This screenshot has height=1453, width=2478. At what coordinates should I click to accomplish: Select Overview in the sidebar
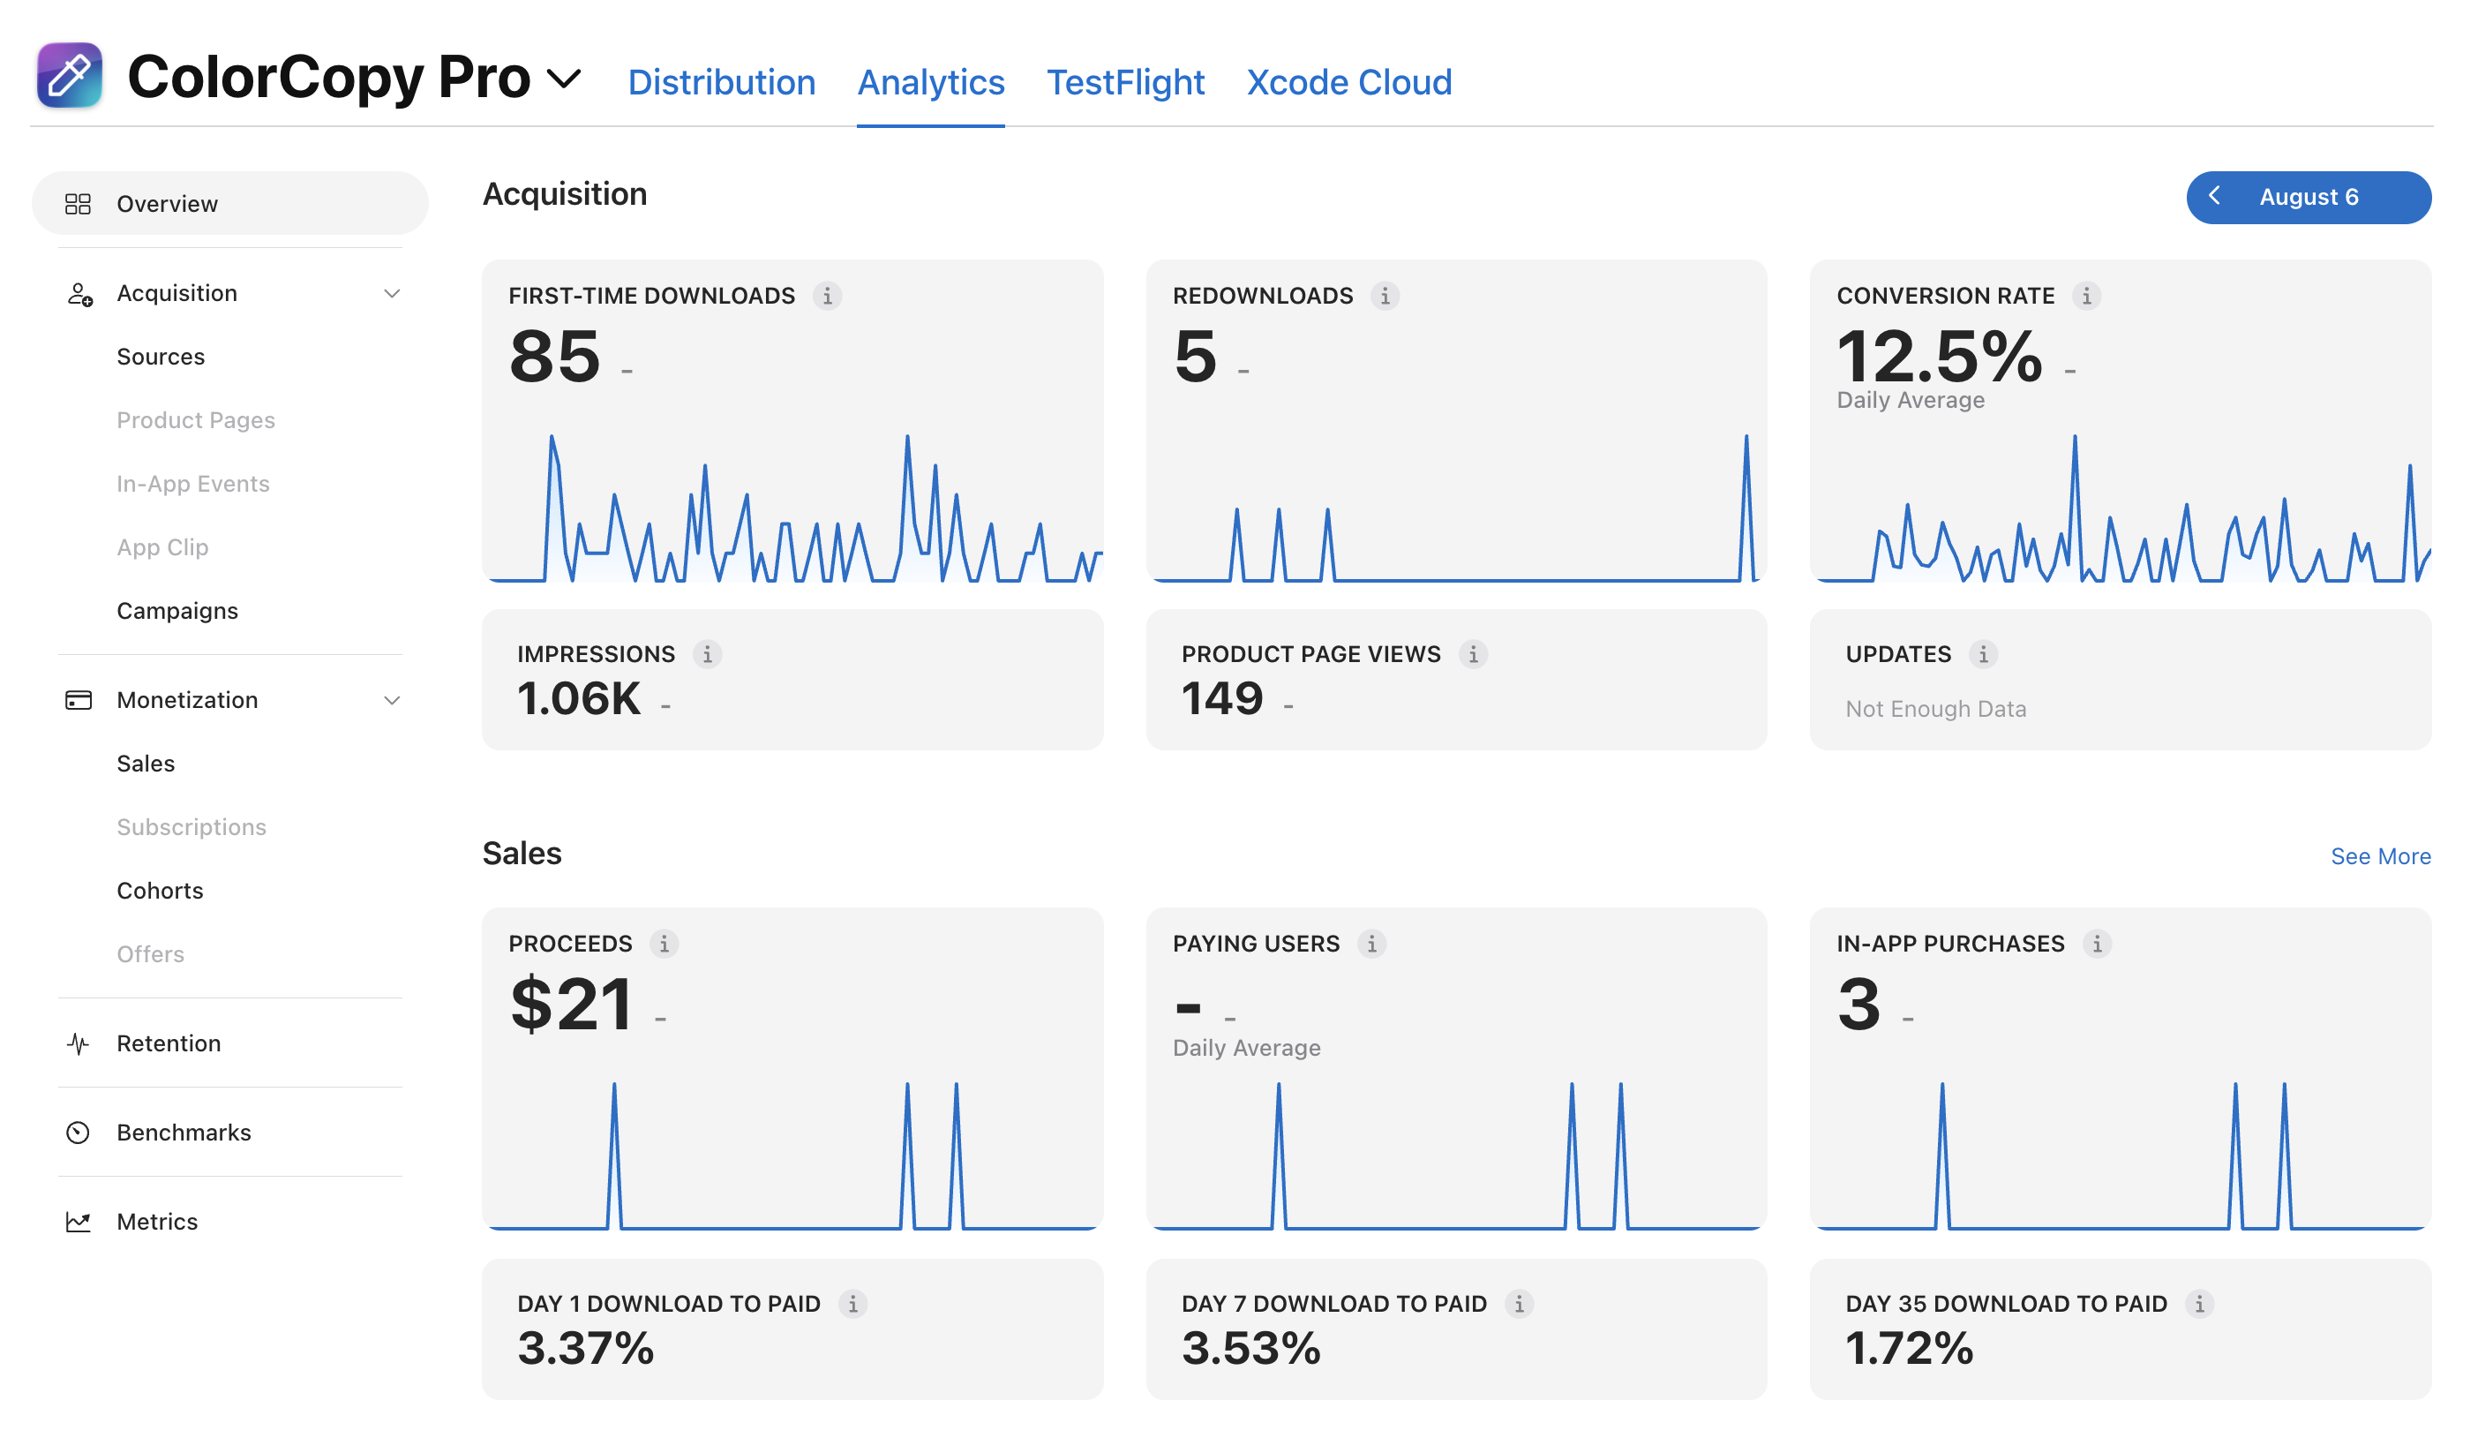click(230, 204)
